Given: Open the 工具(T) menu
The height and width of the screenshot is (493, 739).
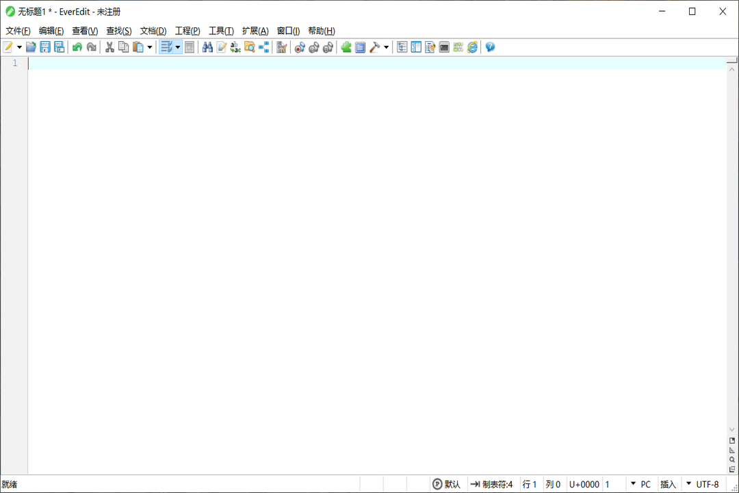Looking at the screenshot, I should point(221,31).
